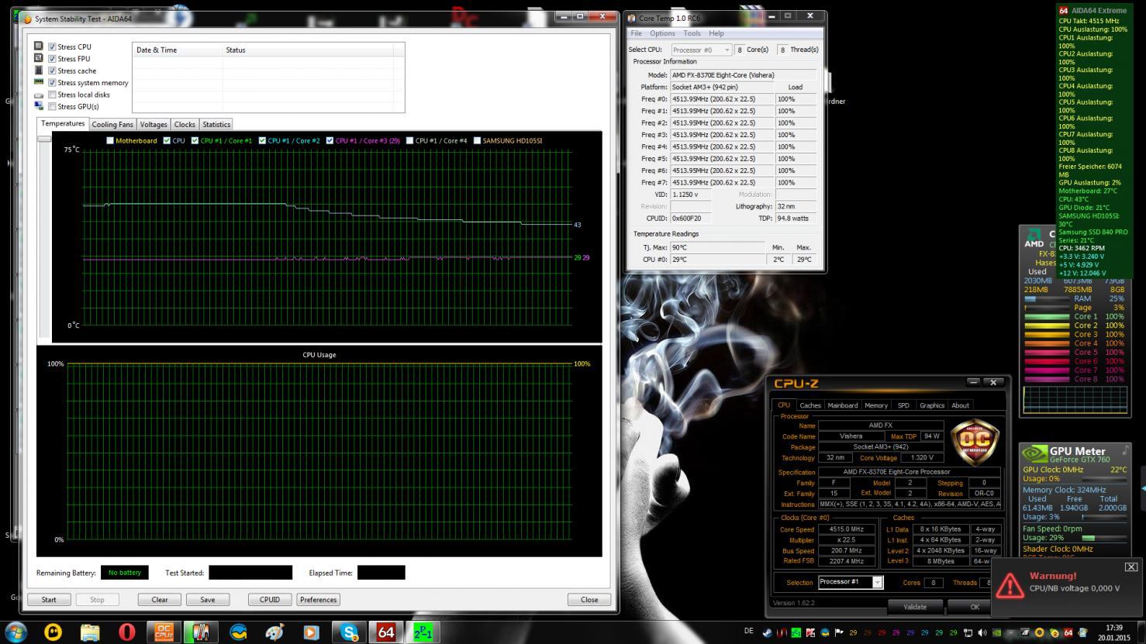Click the Clear button
1146x644 pixels.
tap(160, 599)
